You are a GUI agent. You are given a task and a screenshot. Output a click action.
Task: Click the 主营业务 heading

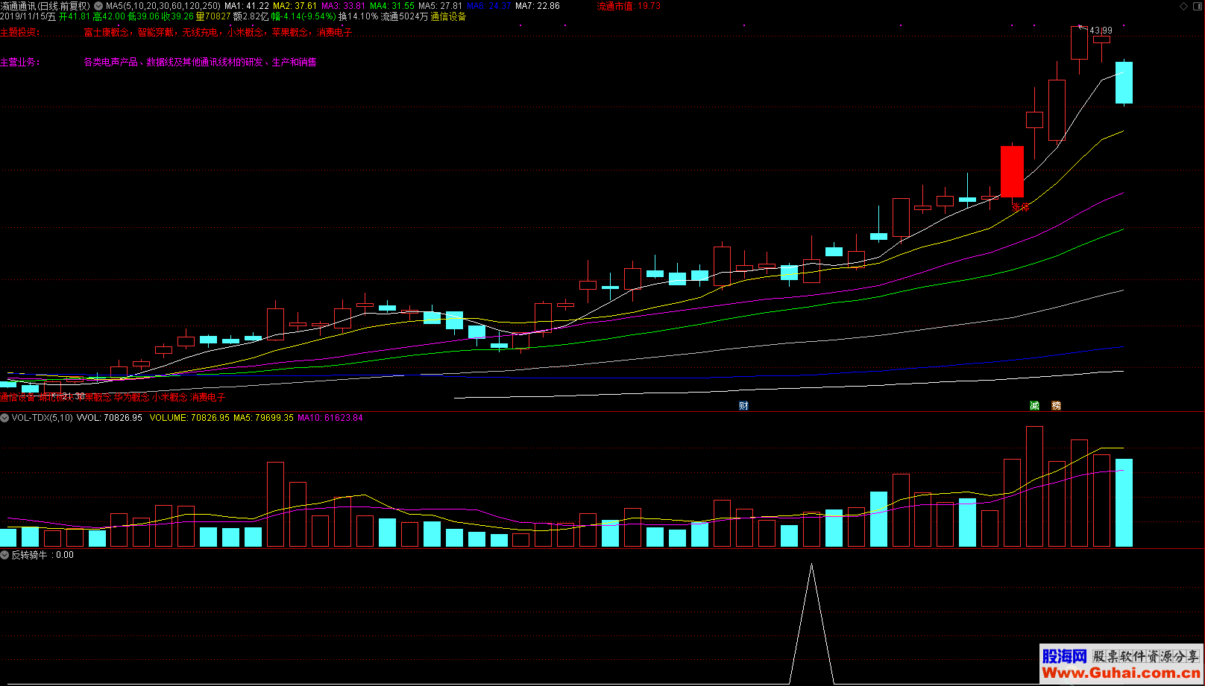pyautogui.click(x=20, y=63)
